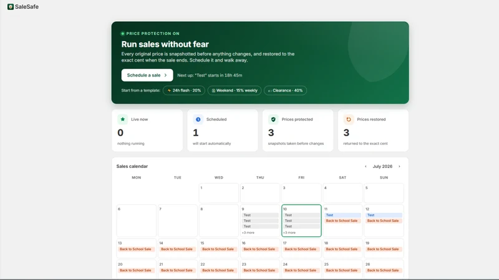The height and width of the screenshot is (280, 499).
Task: Choose the 24h flash 20% template
Action: (x=184, y=90)
